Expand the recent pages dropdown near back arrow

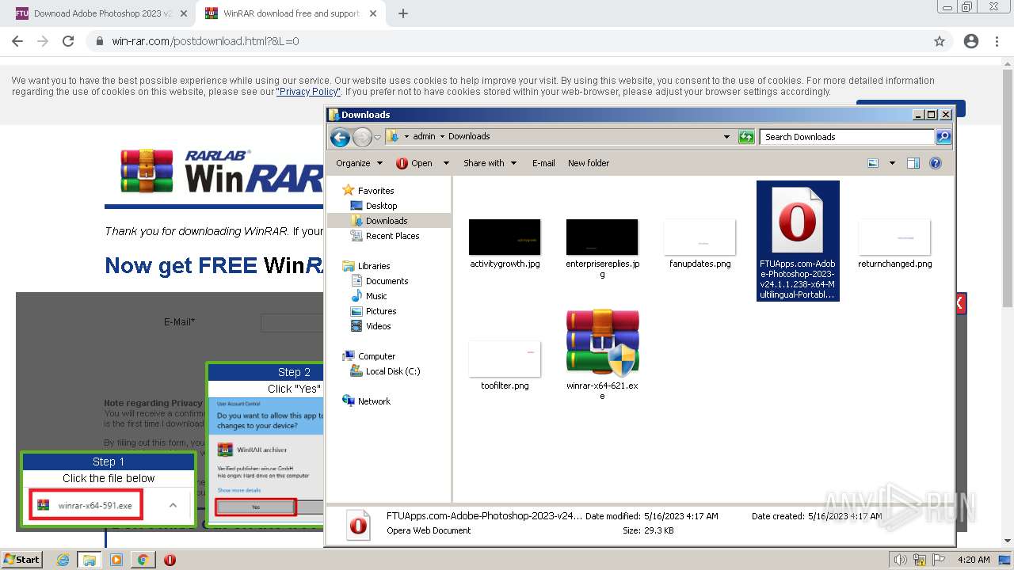(378, 138)
